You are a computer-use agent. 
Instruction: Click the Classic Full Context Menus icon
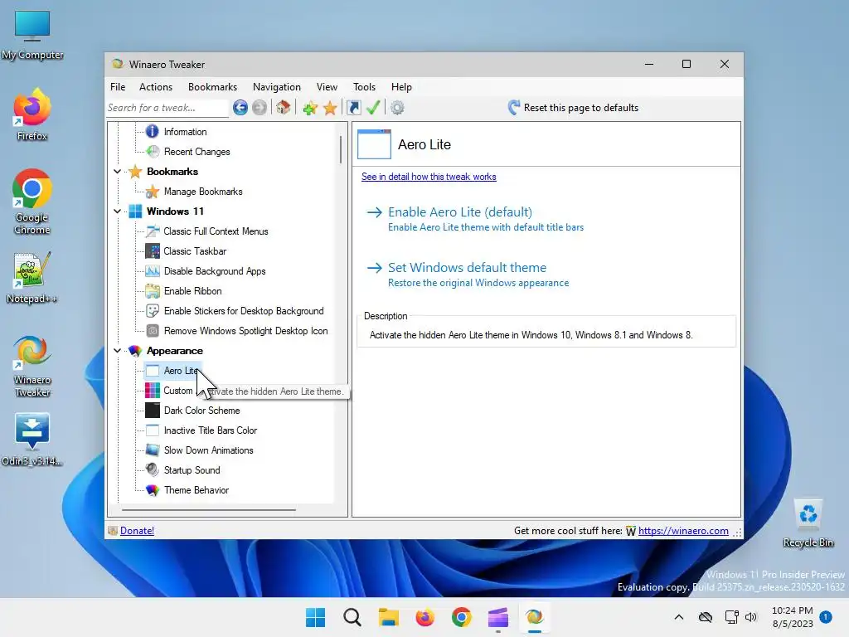(153, 231)
